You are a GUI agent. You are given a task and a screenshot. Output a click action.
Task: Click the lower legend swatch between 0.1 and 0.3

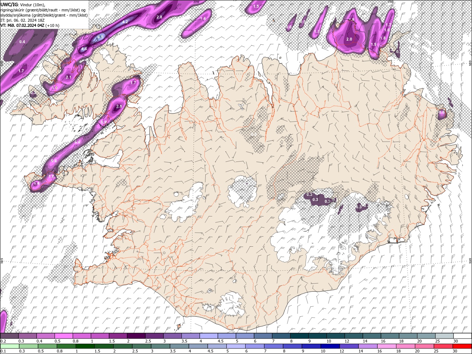[x=9, y=346]
